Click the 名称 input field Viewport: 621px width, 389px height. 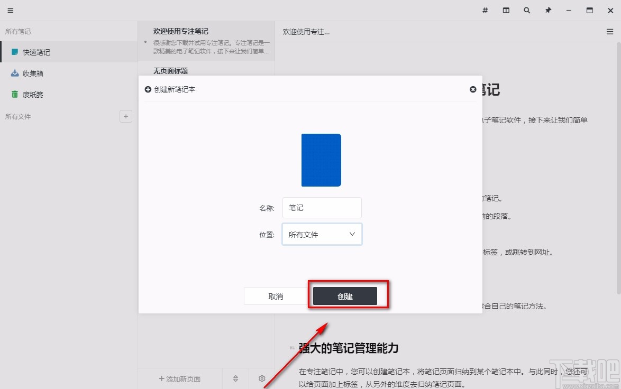(322, 208)
